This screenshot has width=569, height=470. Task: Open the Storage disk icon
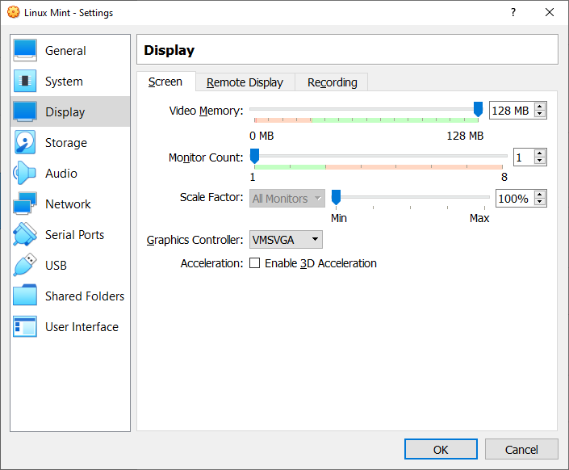[x=25, y=142]
